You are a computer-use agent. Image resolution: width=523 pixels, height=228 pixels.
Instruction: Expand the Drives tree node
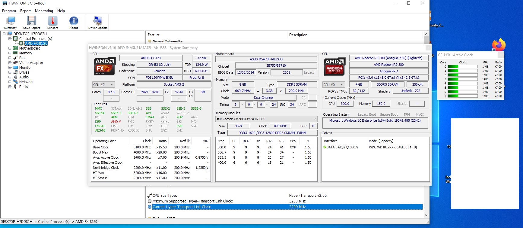coord(10,72)
